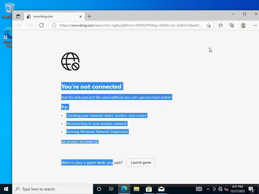Open the Collections icon
The height and width of the screenshot is (194, 259).
tap(232, 25)
